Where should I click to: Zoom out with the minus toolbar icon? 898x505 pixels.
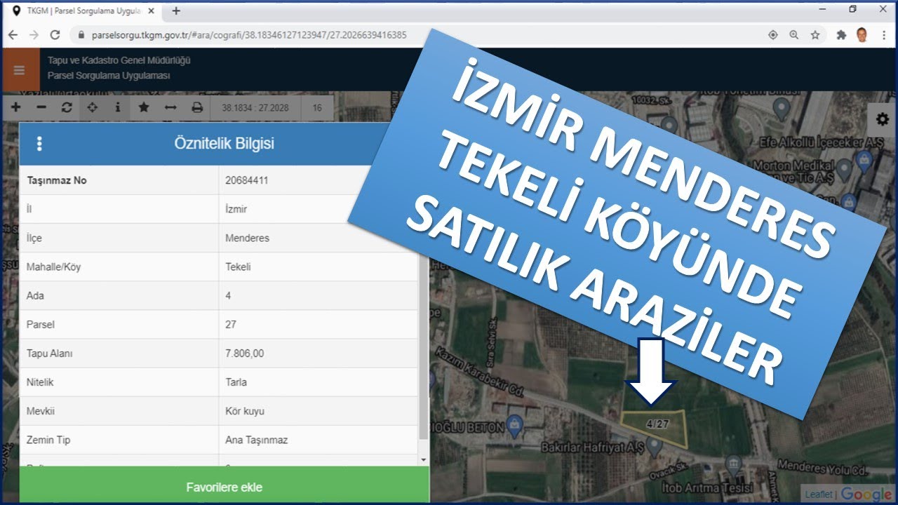pyautogui.click(x=41, y=108)
